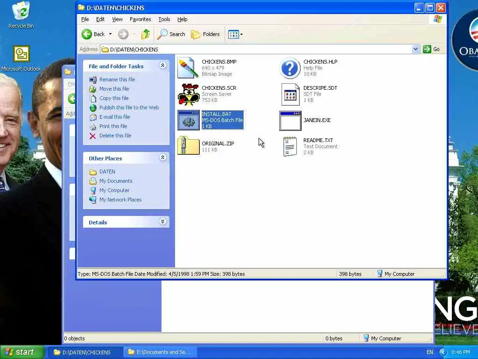Open the Tools menu

[x=164, y=19]
